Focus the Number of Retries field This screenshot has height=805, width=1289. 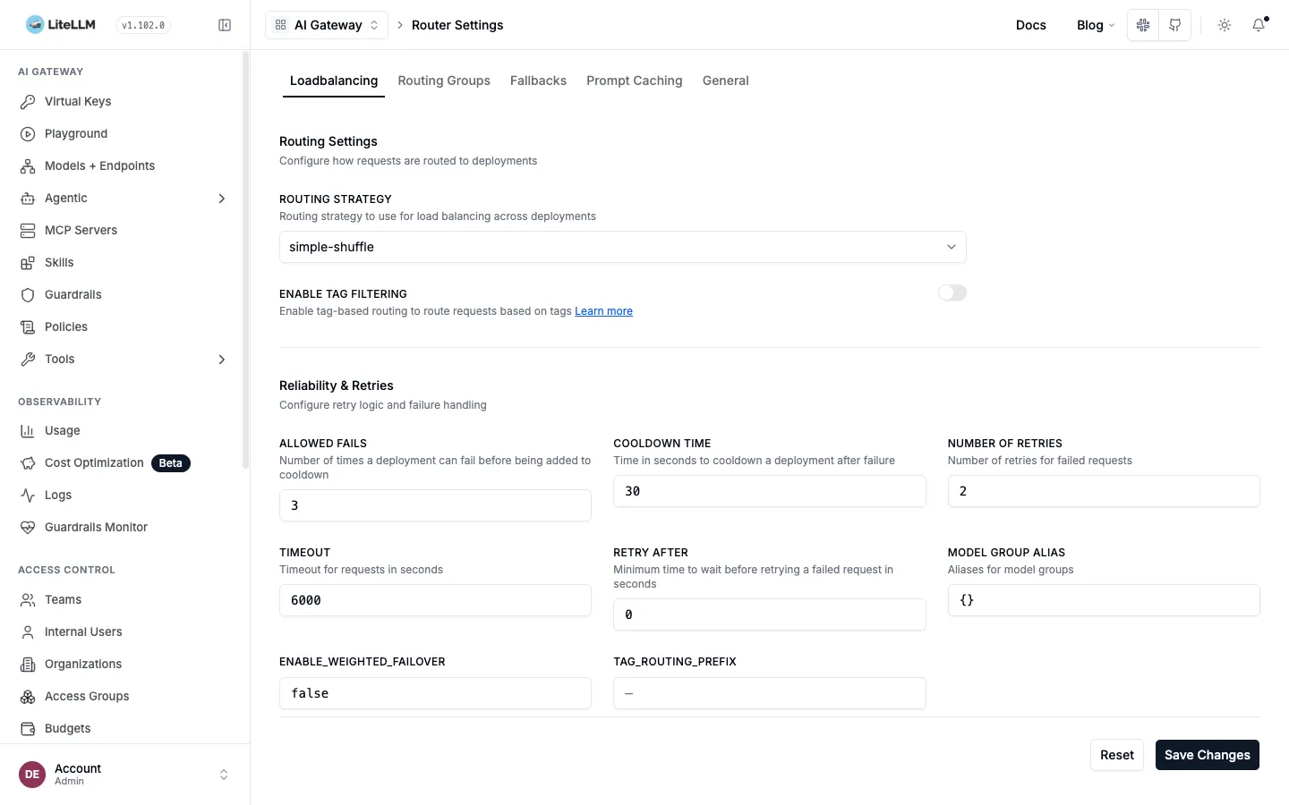click(x=1104, y=491)
